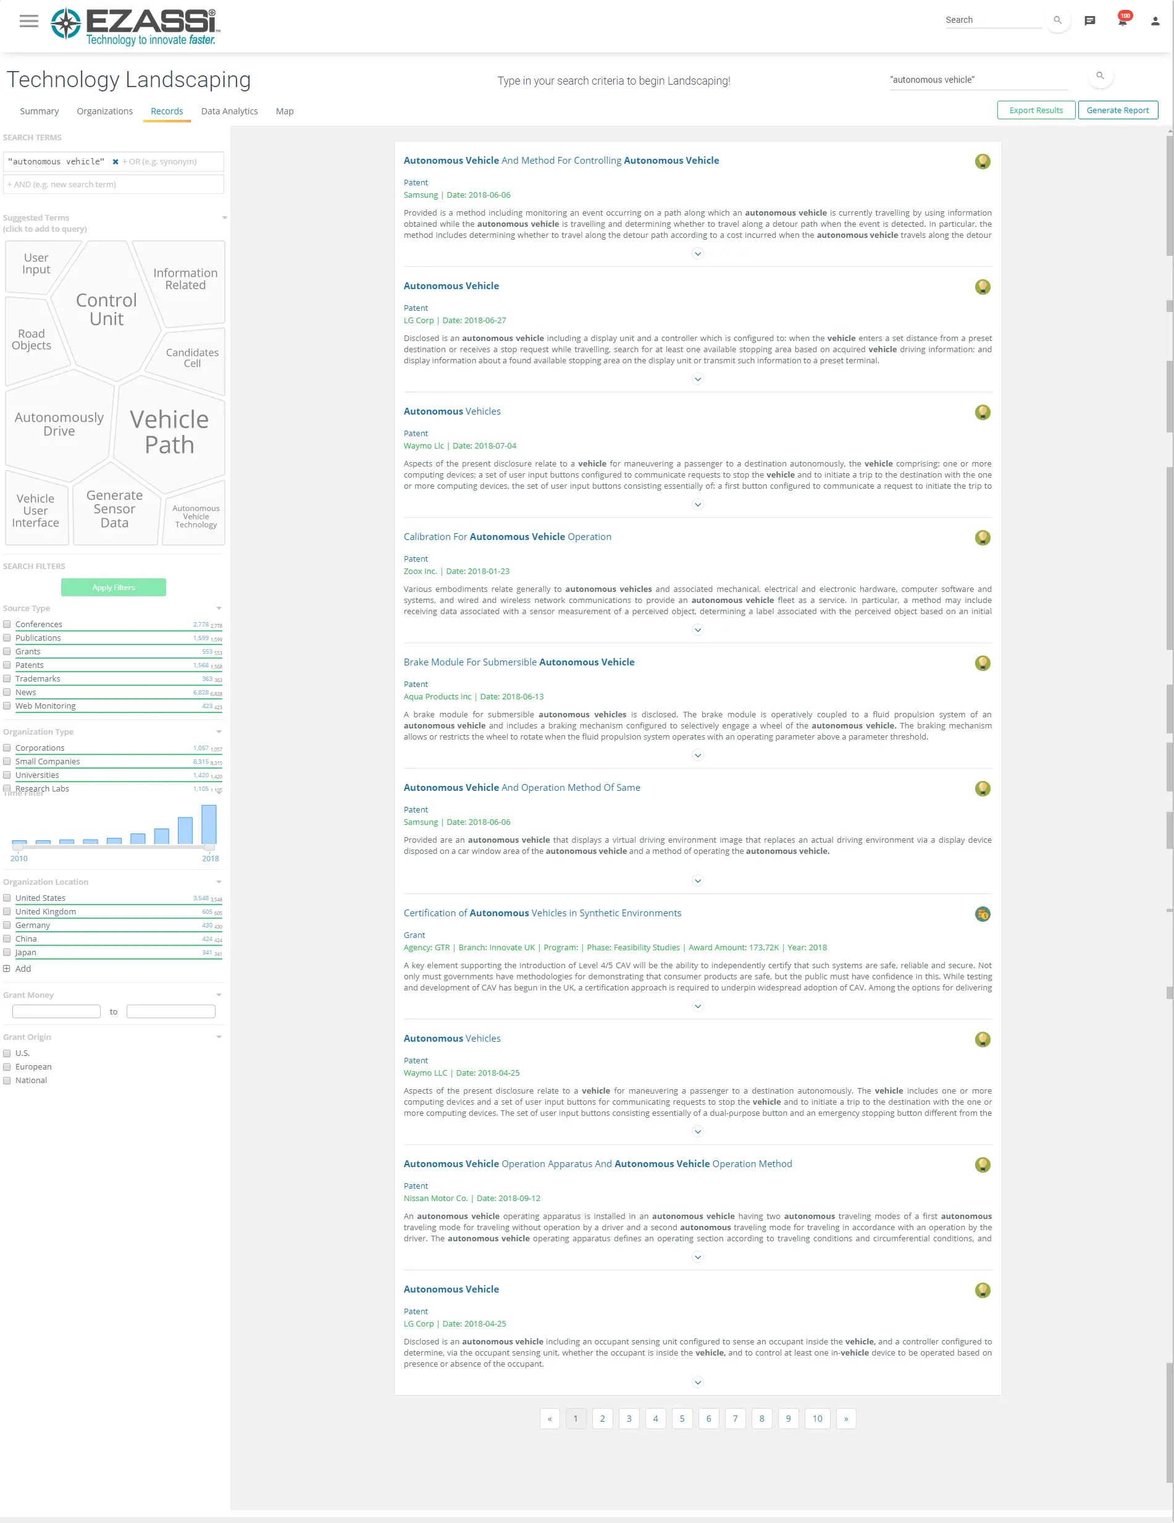Viewport: 1174px width, 1523px height.
Task: Click lightbulb icon on Waymo Llc 2018-07-04 record
Action: click(x=983, y=413)
